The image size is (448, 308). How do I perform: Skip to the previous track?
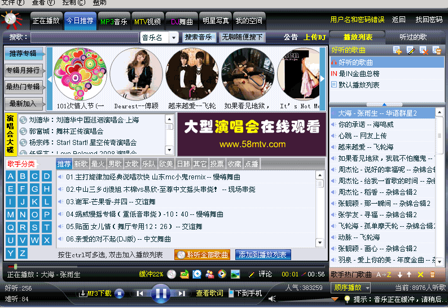[140, 293]
